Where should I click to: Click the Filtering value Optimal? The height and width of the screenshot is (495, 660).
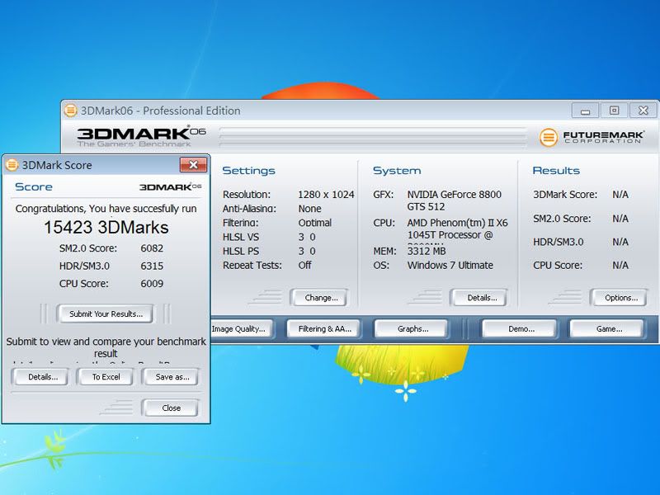pyautogui.click(x=315, y=223)
